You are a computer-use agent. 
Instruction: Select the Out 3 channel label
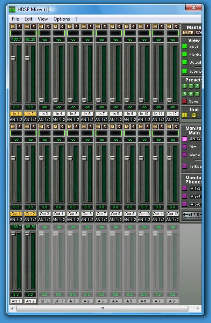[45, 213]
